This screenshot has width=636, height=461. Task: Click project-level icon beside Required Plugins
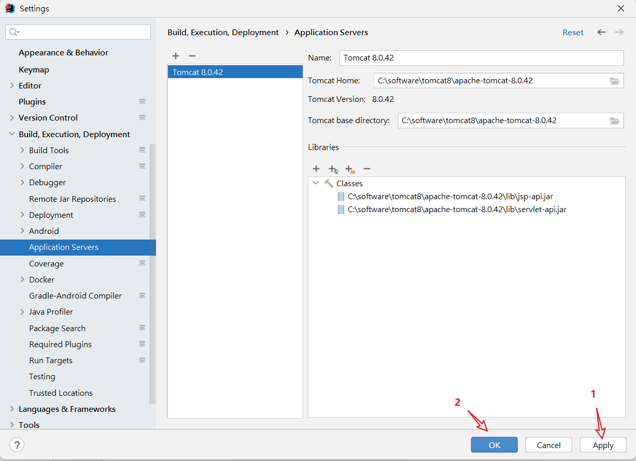coord(142,344)
